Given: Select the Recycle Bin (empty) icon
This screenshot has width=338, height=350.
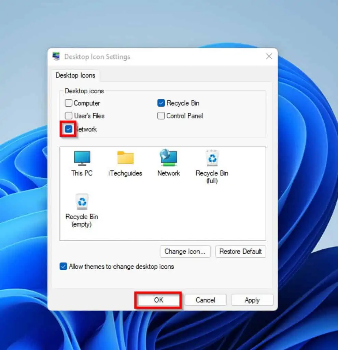Looking at the screenshot, I should (81, 202).
